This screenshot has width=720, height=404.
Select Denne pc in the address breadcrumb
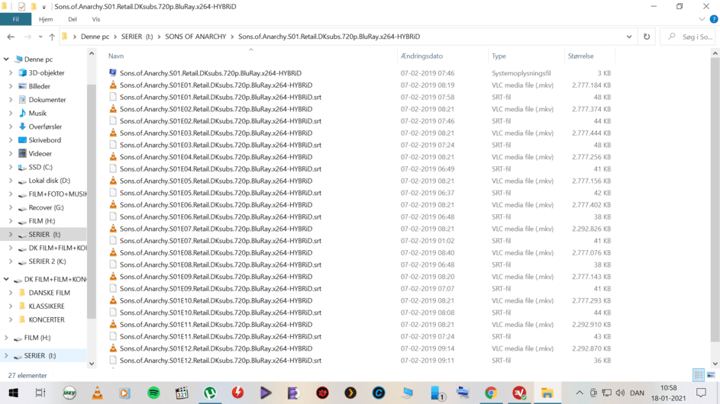point(95,37)
